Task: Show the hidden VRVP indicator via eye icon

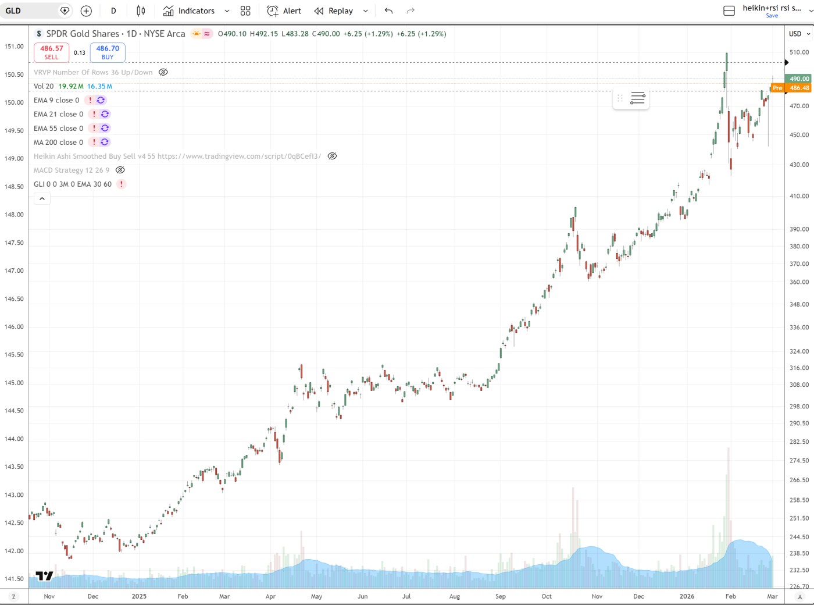Action: 163,73
